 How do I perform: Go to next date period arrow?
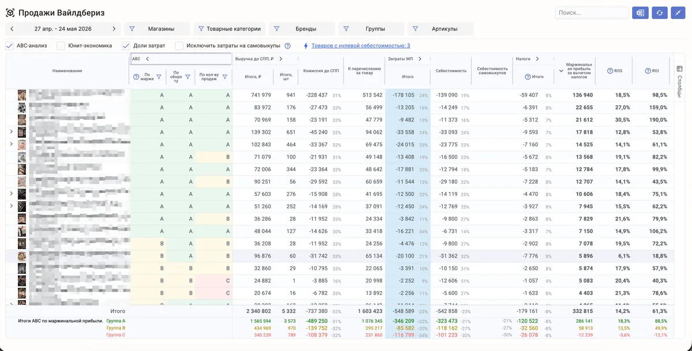click(x=114, y=29)
